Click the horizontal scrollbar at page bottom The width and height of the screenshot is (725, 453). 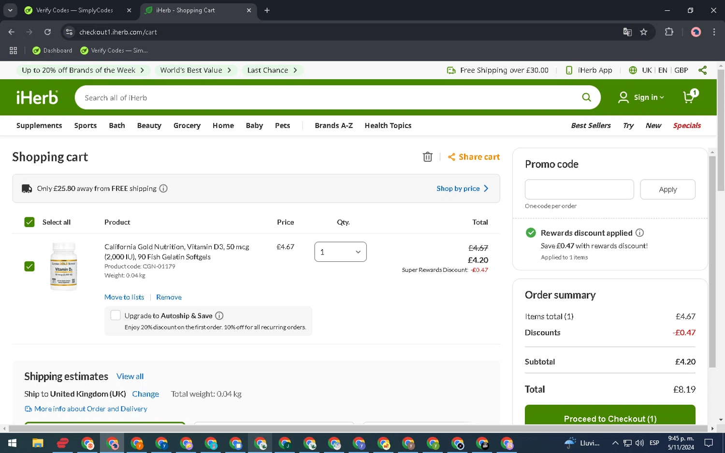358,428
